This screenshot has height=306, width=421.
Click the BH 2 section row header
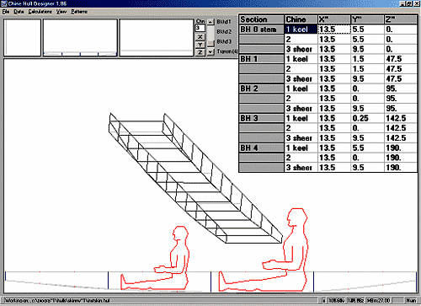(261, 89)
